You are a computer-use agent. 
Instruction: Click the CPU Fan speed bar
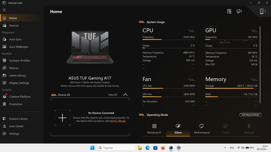click(169, 88)
